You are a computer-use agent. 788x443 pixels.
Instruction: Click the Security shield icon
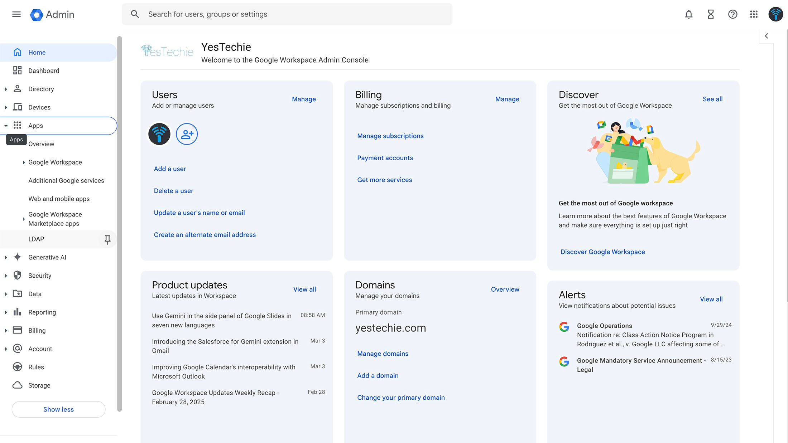(17, 275)
